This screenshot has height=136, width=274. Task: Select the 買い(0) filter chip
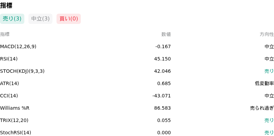pyautogui.click(x=69, y=19)
